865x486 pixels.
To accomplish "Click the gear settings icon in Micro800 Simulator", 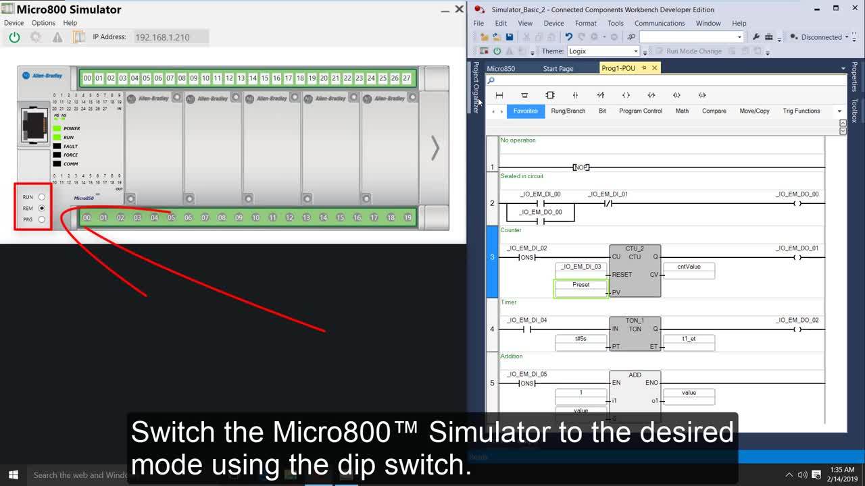I will [36, 38].
